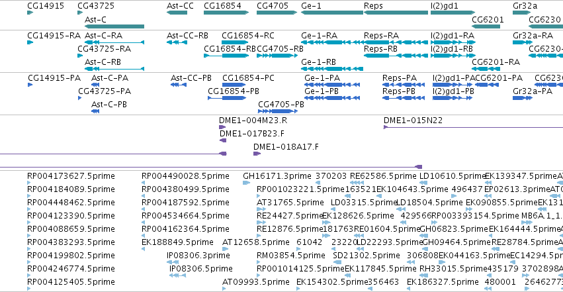Select the SD21302.5prime EST label

(367, 256)
